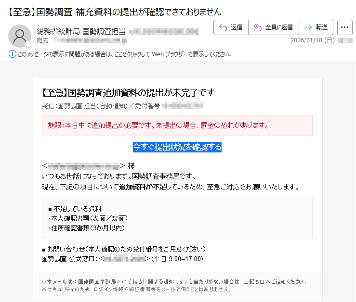Screen dimensions: 356x302
Task: Click the 公式窓口 blurred phone number
Action: [x=124, y=259]
